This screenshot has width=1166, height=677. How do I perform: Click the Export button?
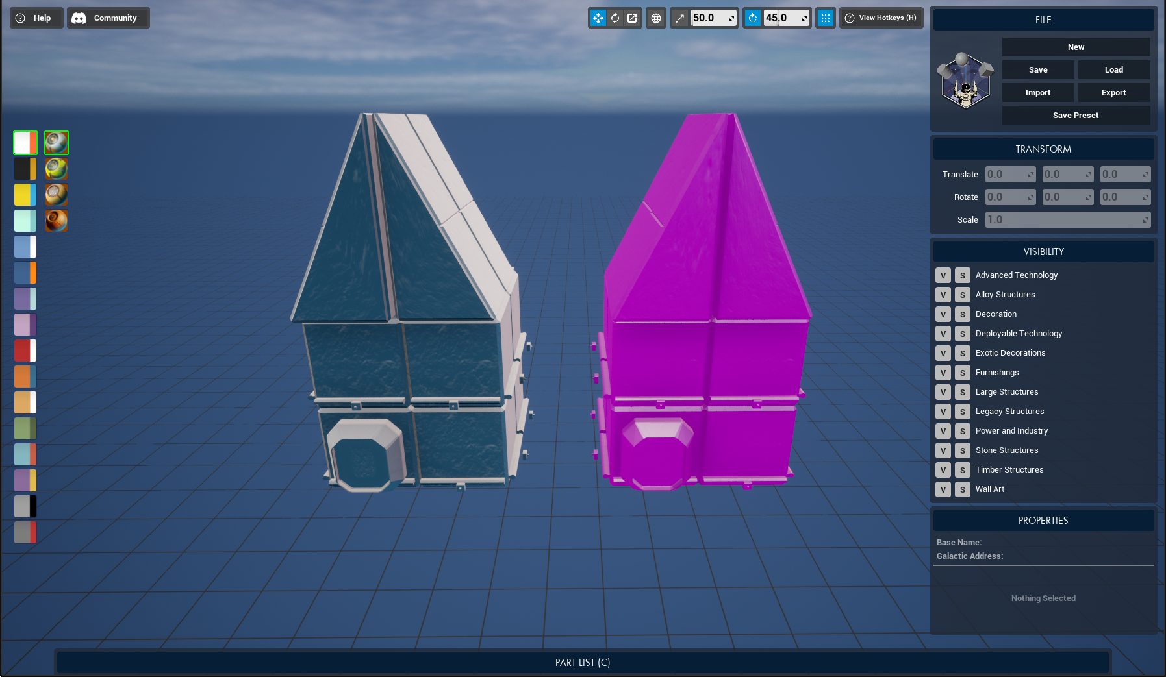coord(1113,93)
